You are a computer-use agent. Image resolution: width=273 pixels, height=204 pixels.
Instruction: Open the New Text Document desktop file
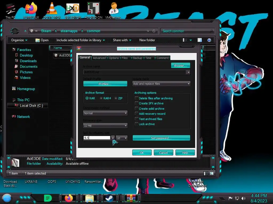pos(198,184)
